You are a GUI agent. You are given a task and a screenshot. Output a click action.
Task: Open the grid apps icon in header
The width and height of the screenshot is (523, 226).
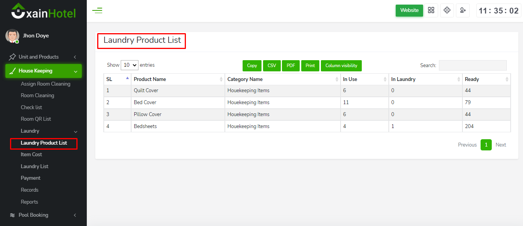pyautogui.click(x=431, y=10)
